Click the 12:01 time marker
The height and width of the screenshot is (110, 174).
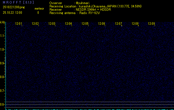point(19,24)
